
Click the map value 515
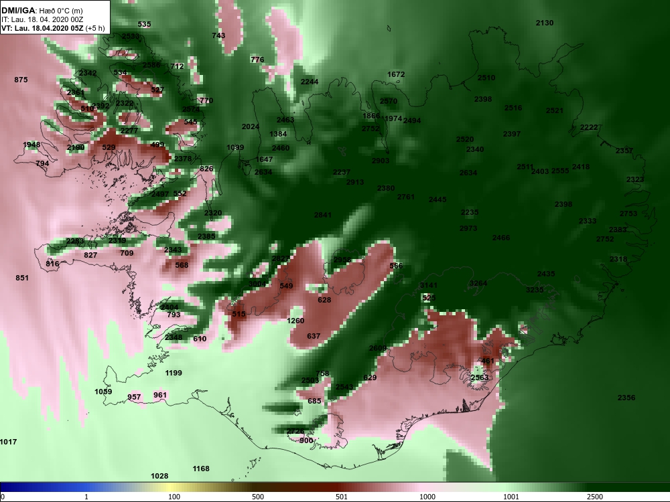coord(239,314)
